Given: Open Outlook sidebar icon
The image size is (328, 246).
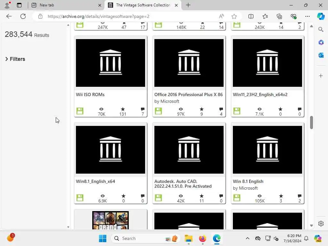Looking at the screenshot, I should pyautogui.click(x=321, y=55).
